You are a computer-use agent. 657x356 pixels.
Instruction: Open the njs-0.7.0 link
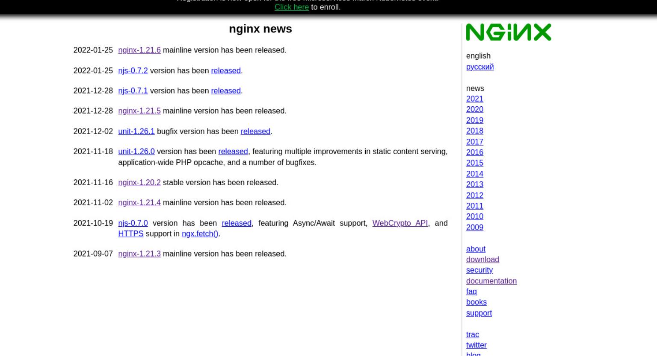pos(133,223)
